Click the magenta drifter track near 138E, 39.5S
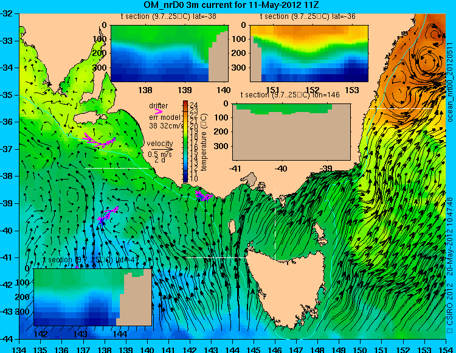The height and width of the screenshot is (353, 456). [108, 215]
